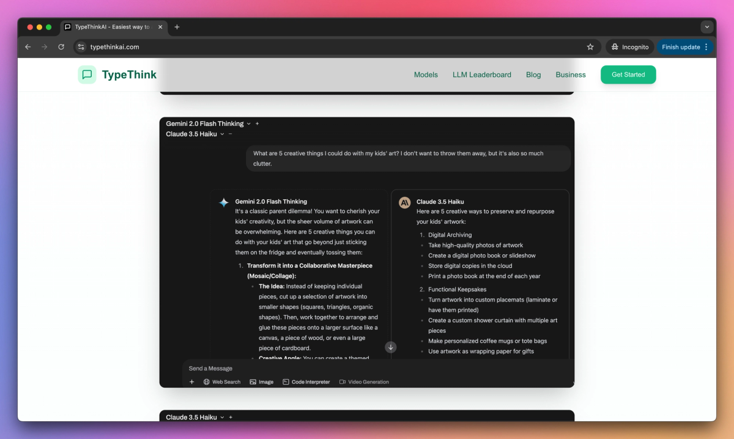
Task: Click the scroll-down arrow in the chat
Action: click(x=390, y=347)
